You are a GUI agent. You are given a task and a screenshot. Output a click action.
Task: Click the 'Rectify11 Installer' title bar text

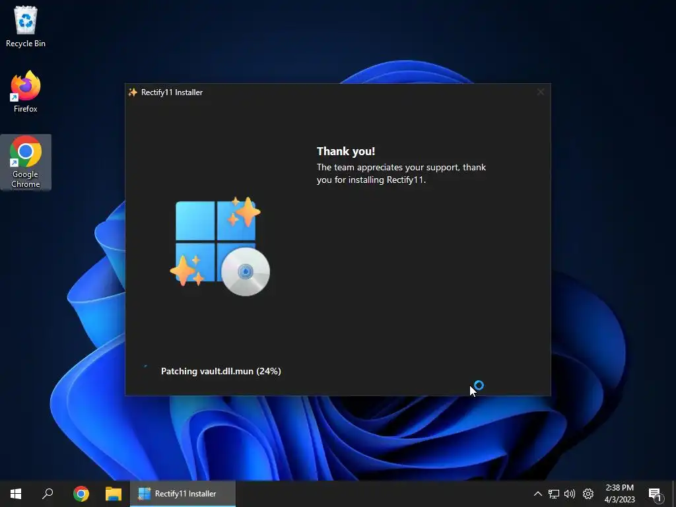172,92
